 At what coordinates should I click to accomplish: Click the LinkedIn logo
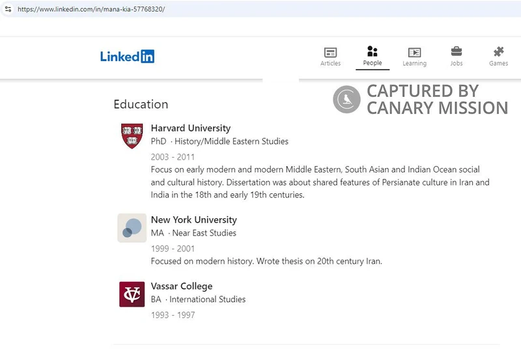coord(127,57)
